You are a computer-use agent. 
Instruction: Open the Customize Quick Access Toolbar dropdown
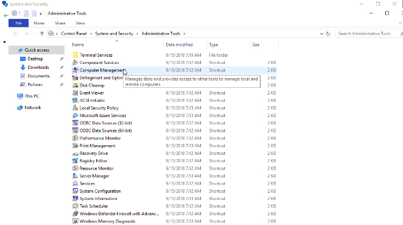coord(41,13)
